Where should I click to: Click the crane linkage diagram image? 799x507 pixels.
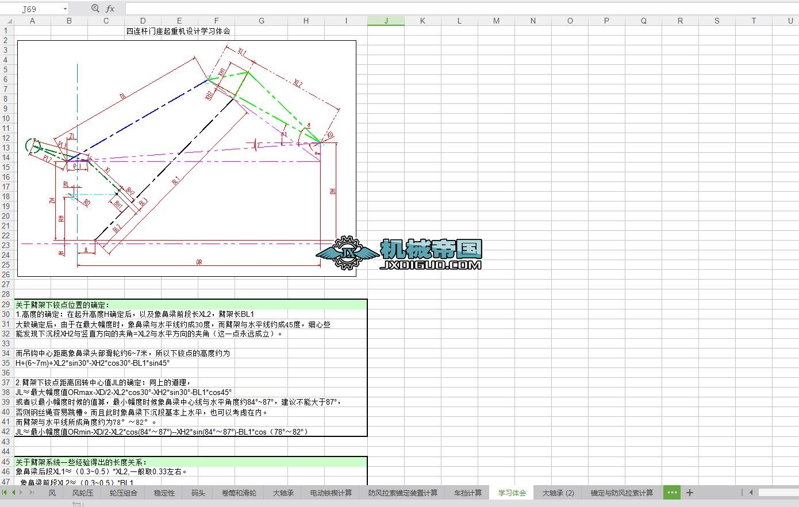tap(187, 158)
